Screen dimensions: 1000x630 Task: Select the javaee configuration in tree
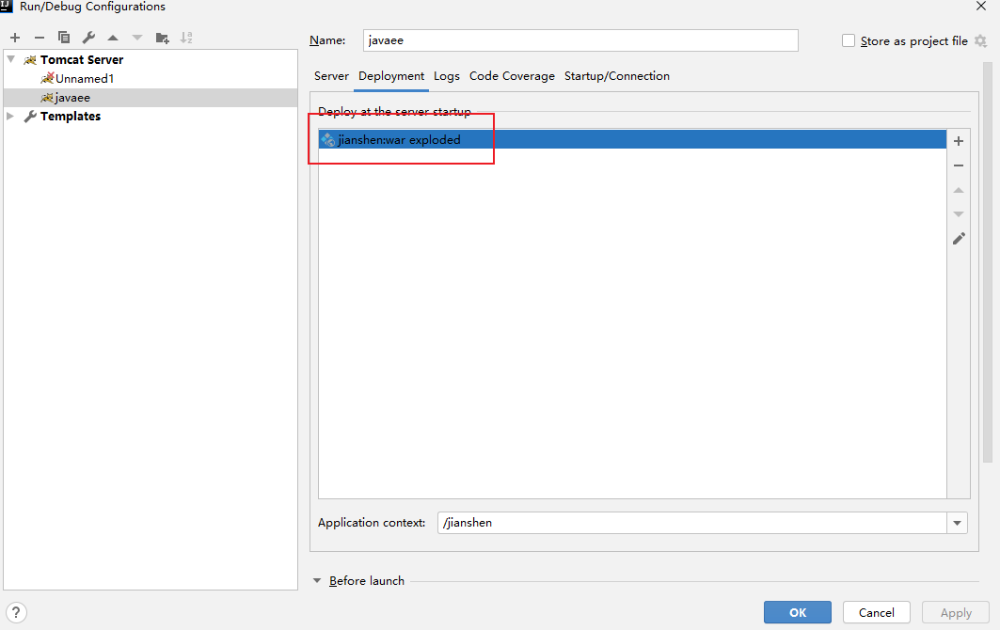click(x=151, y=98)
